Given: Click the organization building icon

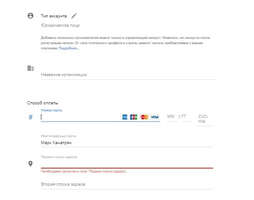Looking at the screenshot, I should click(x=30, y=68).
